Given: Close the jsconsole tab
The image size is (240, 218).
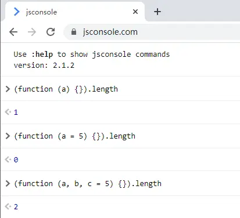Looking at the screenshot, I should point(135,12).
